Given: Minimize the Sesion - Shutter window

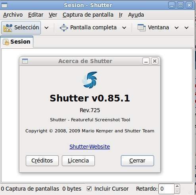Looking at the screenshot, I should 172,5.
